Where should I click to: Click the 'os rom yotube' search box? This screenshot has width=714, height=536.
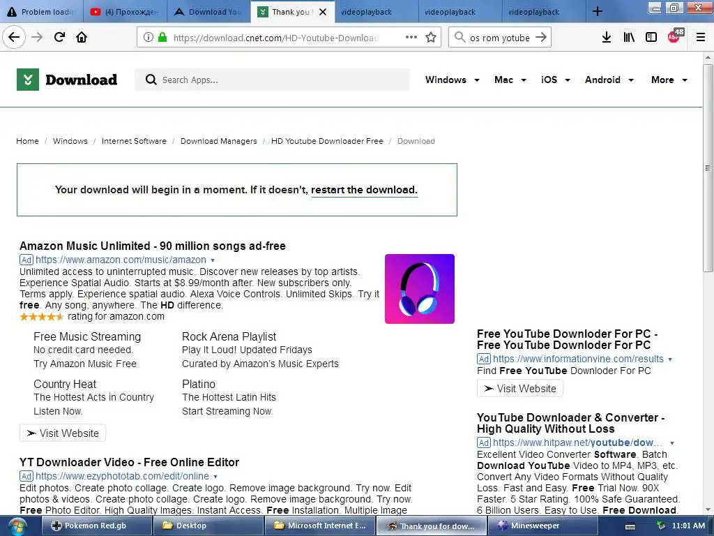tap(499, 38)
